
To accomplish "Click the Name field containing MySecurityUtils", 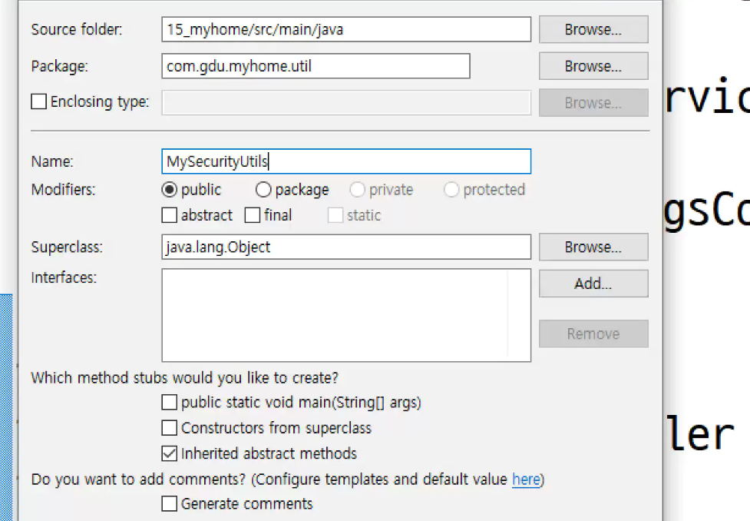I will (x=345, y=161).
